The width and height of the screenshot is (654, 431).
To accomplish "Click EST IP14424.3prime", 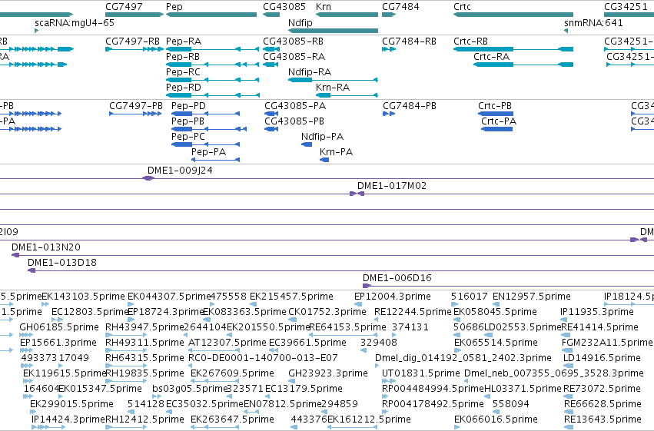I will (x=68, y=419).
